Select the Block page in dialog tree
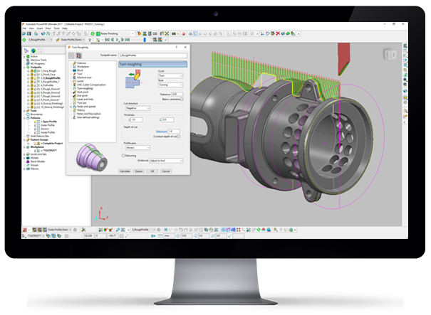 click(x=78, y=70)
